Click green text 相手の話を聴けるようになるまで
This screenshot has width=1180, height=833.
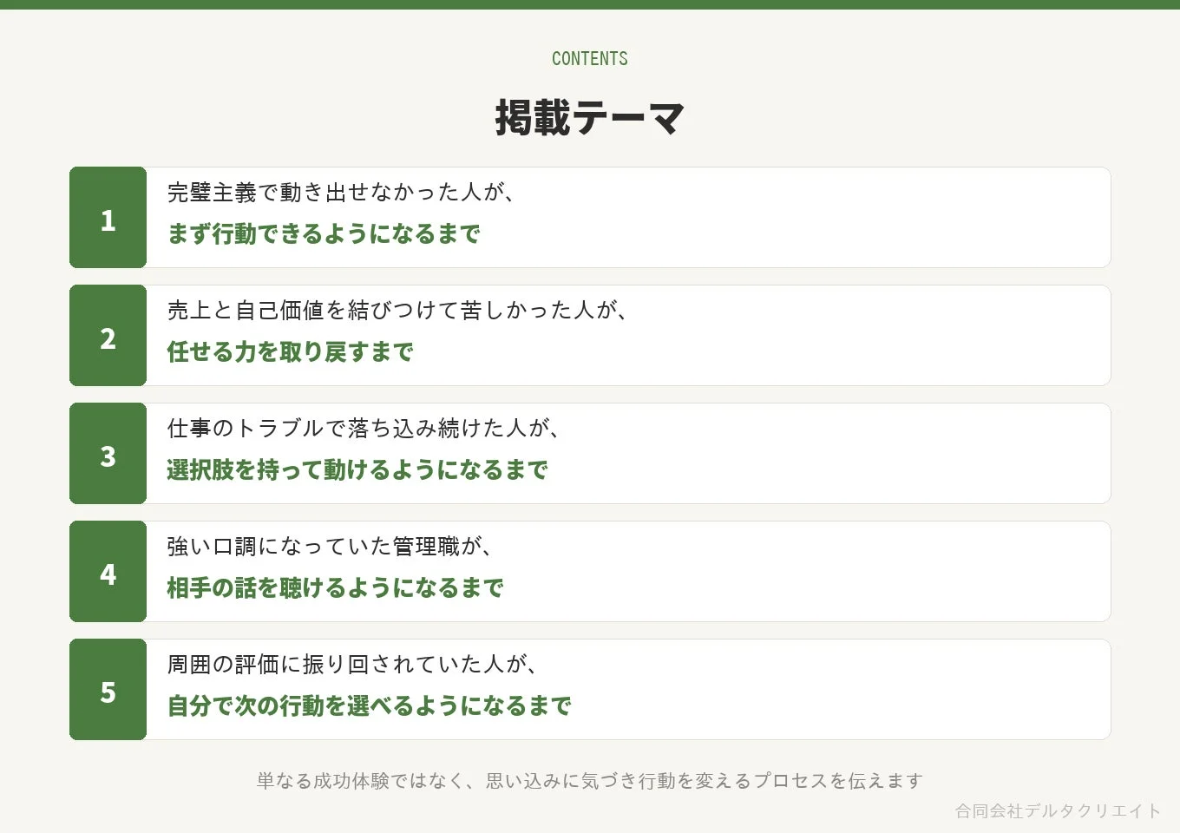(x=335, y=587)
